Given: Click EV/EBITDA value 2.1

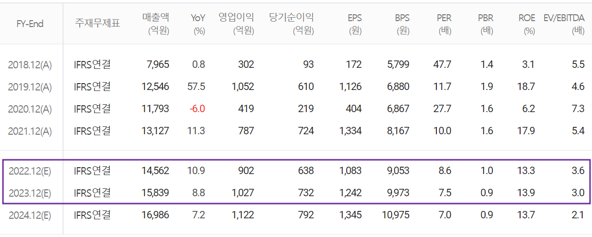Looking at the screenshot, I should [579, 215].
